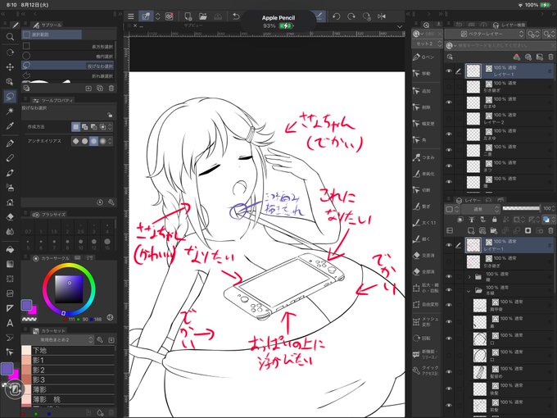The height and width of the screenshot is (418, 557).
Task: Delete layer with trash icon in Layer panel
Action: pos(550,231)
